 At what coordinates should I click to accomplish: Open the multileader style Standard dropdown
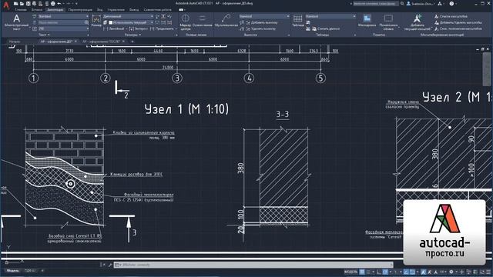[x=264, y=16]
